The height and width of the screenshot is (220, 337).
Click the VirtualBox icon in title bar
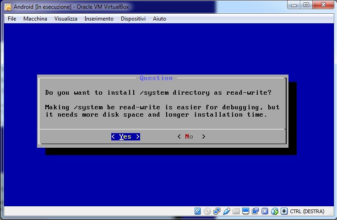pyautogui.click(x=8, y=6)
